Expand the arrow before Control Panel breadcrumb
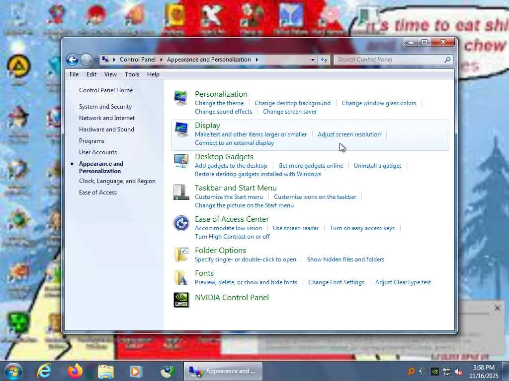This screenshot has width=509, height=381. pyautogui.click(x=114, y=60)
